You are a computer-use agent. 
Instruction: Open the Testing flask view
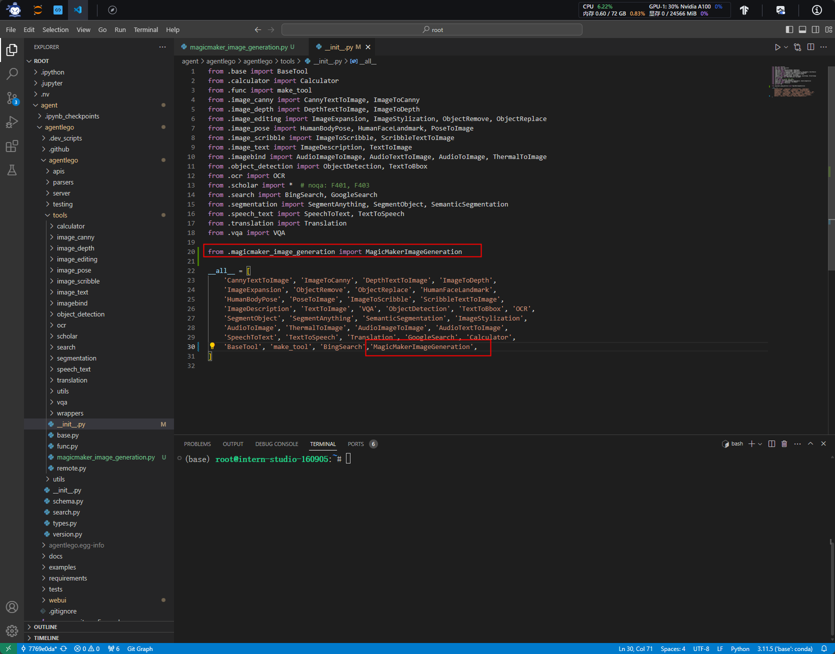pos(12,170)
